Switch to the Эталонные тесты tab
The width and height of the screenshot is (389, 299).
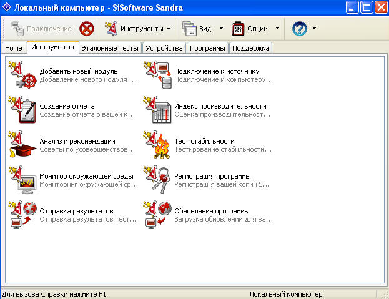click(110, 48)
